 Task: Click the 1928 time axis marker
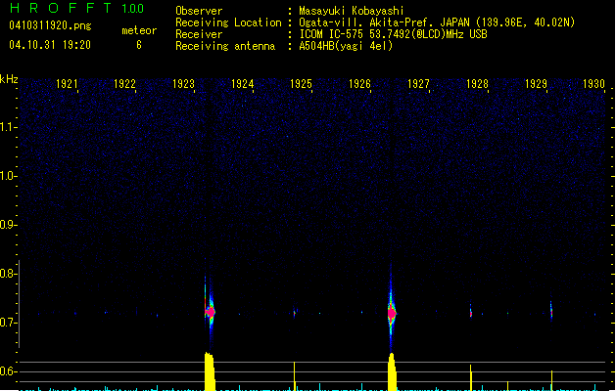(477, 84)
